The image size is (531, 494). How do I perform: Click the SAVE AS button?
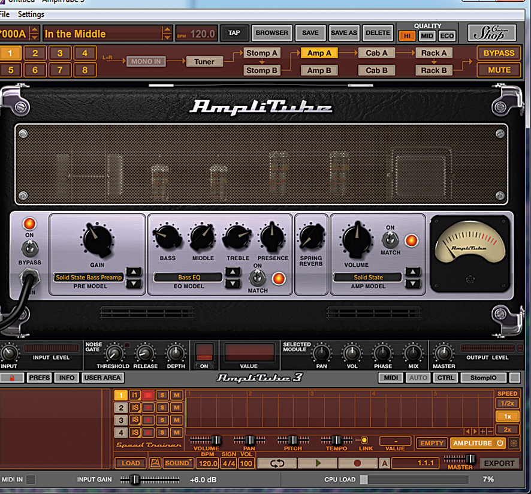point(344,33)
